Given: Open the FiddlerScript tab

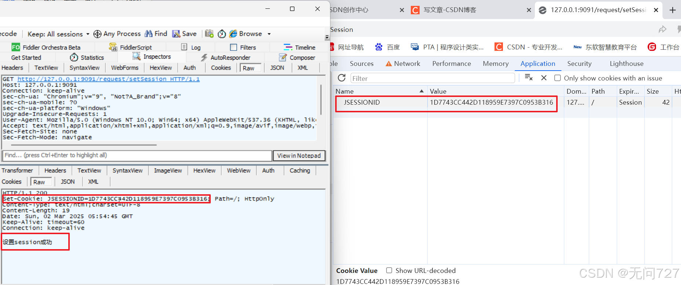Looking at the screenshot, I should pos(130,47).
